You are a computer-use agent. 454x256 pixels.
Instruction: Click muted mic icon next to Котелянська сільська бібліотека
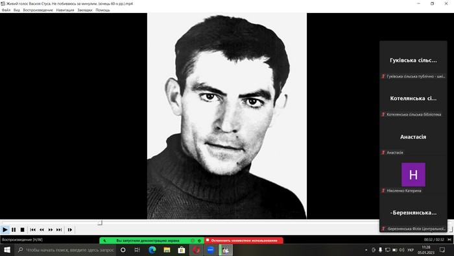click(383, 114)
